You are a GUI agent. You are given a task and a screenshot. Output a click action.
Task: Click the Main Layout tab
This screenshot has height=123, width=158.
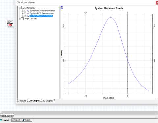(x=6, y=116)
